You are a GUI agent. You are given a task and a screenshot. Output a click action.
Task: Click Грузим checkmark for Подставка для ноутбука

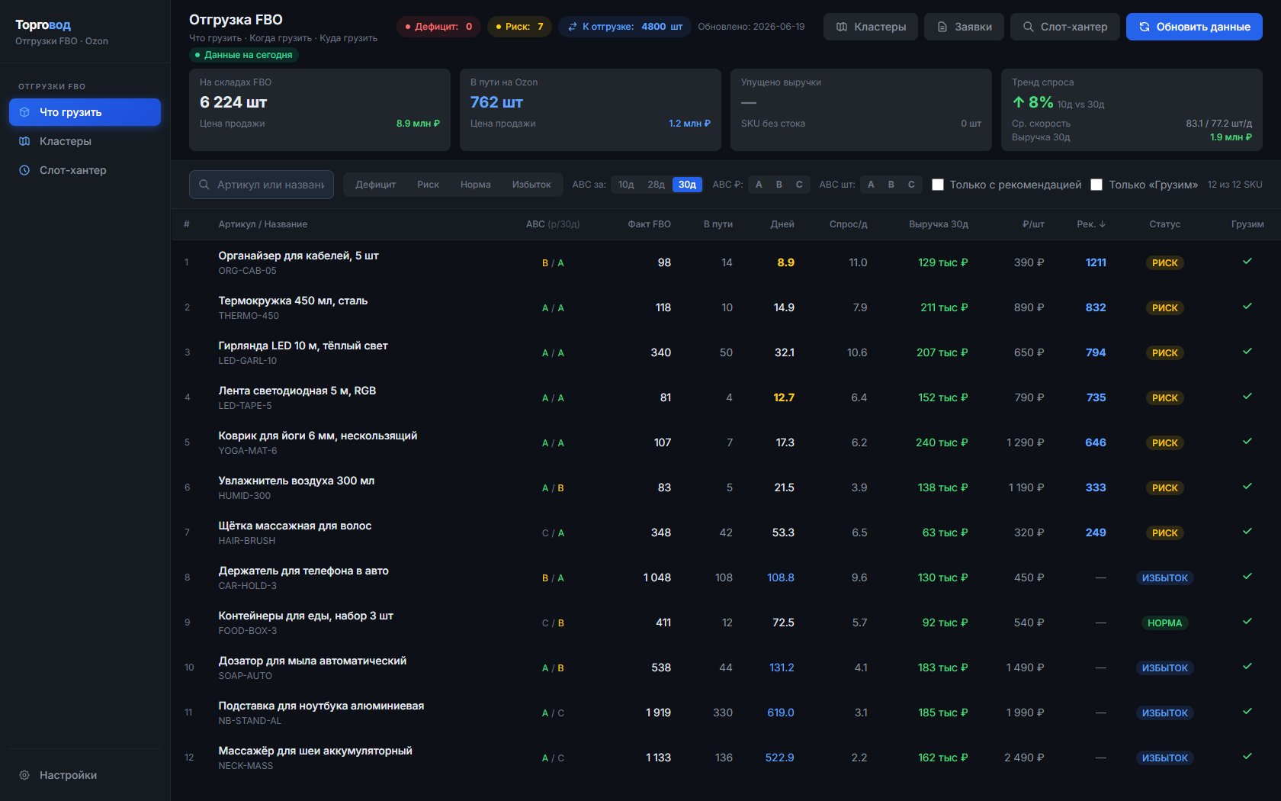1247,712
